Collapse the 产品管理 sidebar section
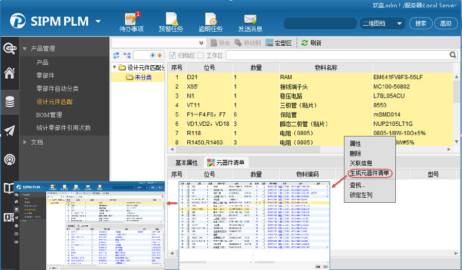Viewport: 462px width, 270px height. click(25, 49)
